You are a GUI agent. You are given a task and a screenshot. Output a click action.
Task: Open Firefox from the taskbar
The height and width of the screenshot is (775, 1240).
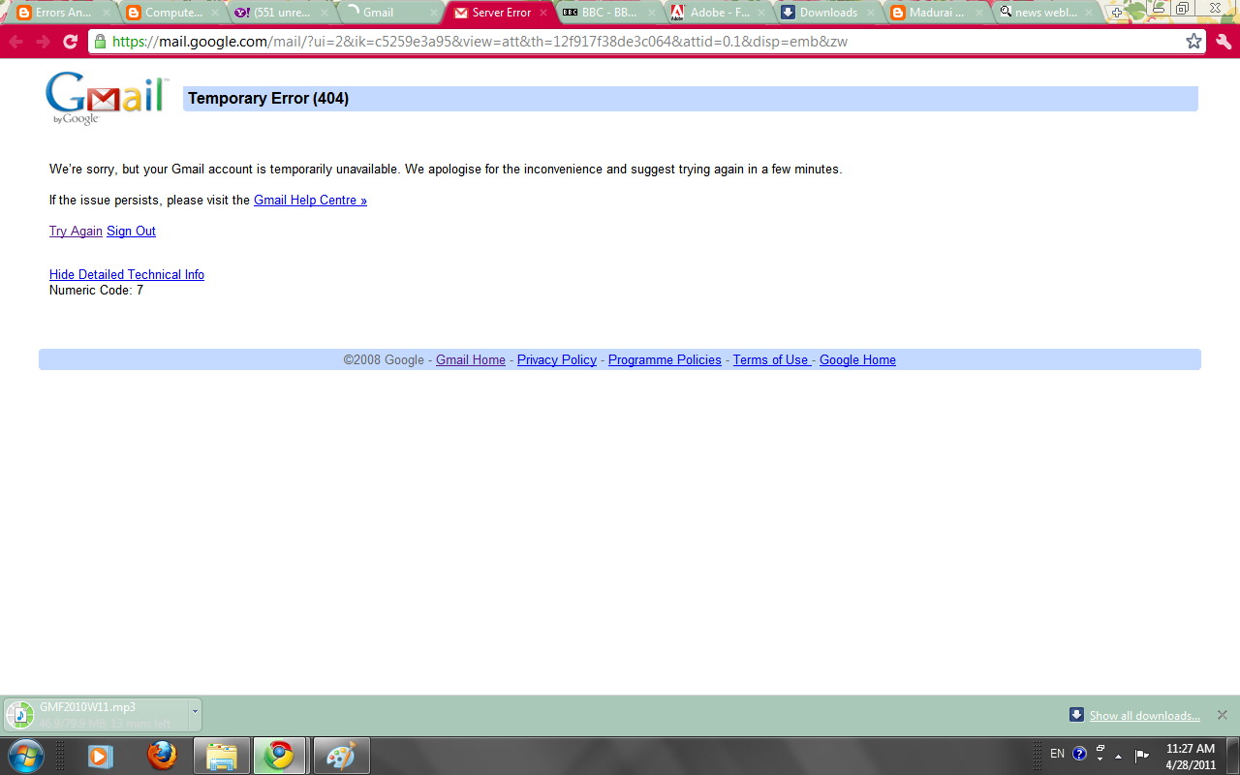pyautogui.click(x=162, y=756)
